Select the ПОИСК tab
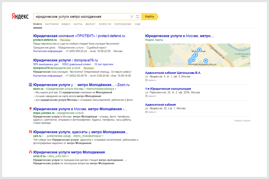Screen dimensions: 269x179 pos(38,24)
